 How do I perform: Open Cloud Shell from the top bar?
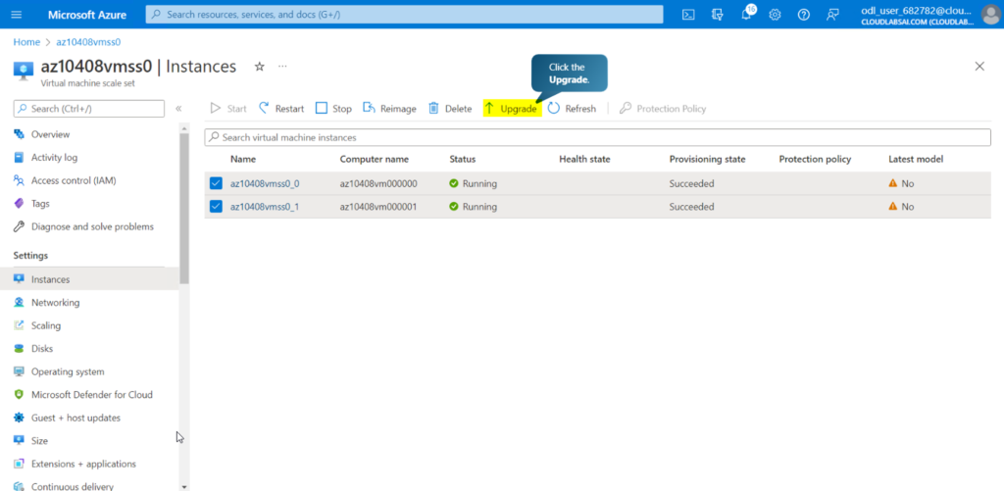click(689, 15)
